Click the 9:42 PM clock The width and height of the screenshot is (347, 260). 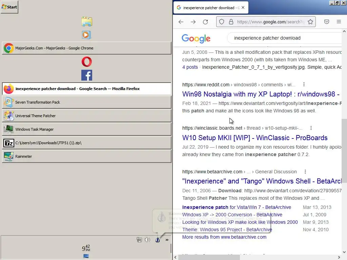86,248
